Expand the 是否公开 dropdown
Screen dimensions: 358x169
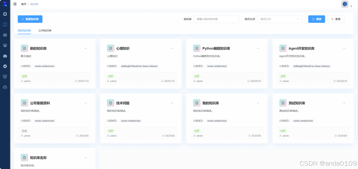click(280, 19)
